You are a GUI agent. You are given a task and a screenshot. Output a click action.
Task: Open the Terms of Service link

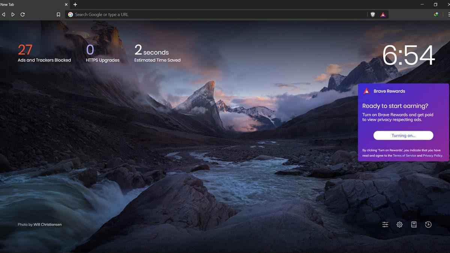404,156
